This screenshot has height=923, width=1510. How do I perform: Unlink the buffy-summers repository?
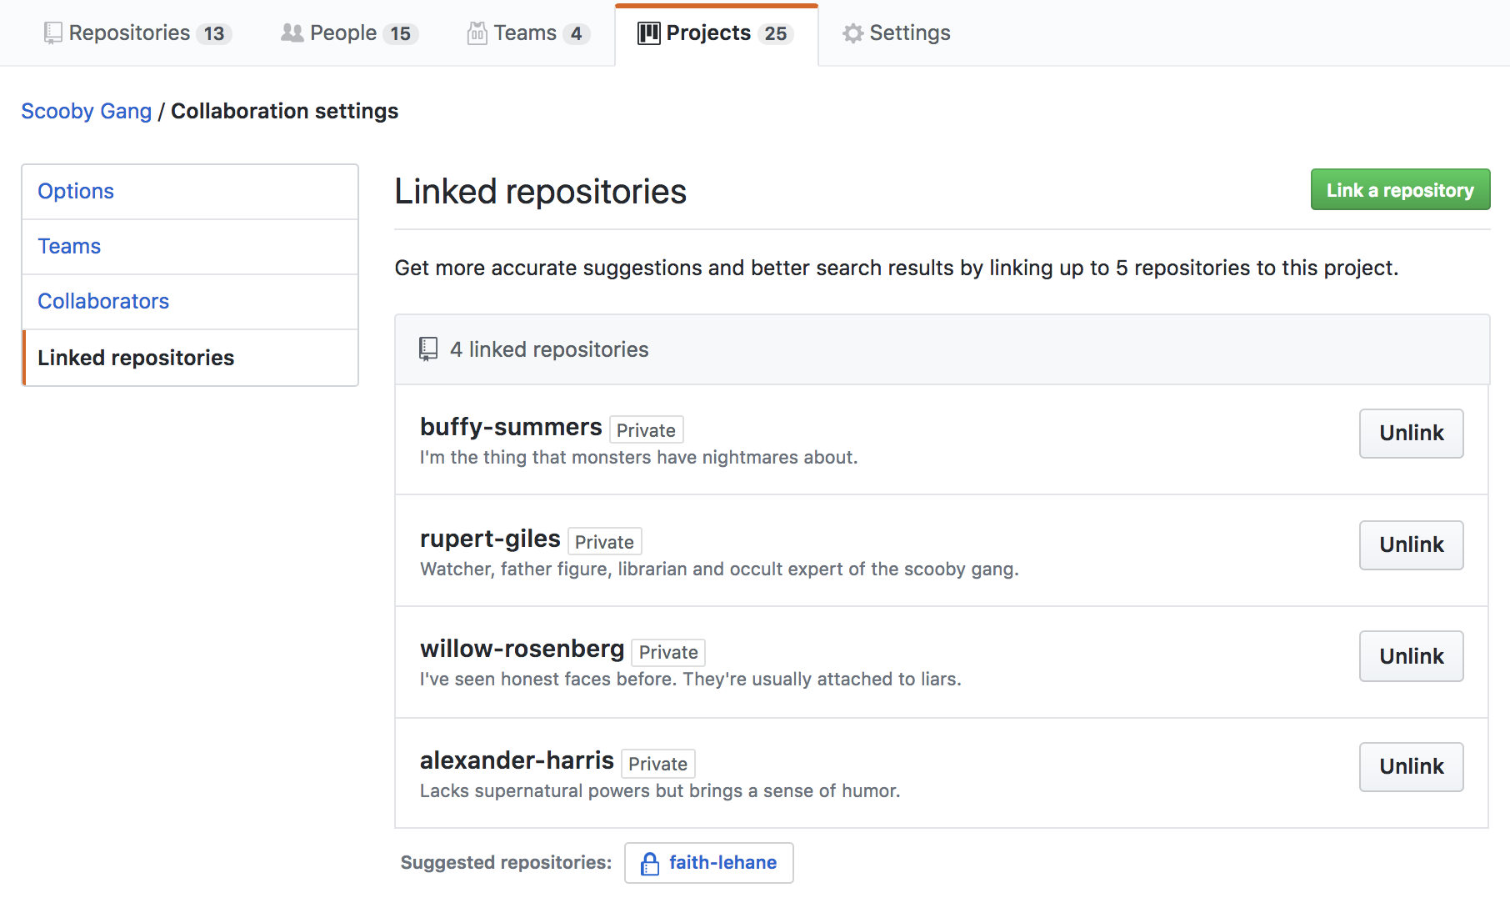click(x=1411, y=433)
